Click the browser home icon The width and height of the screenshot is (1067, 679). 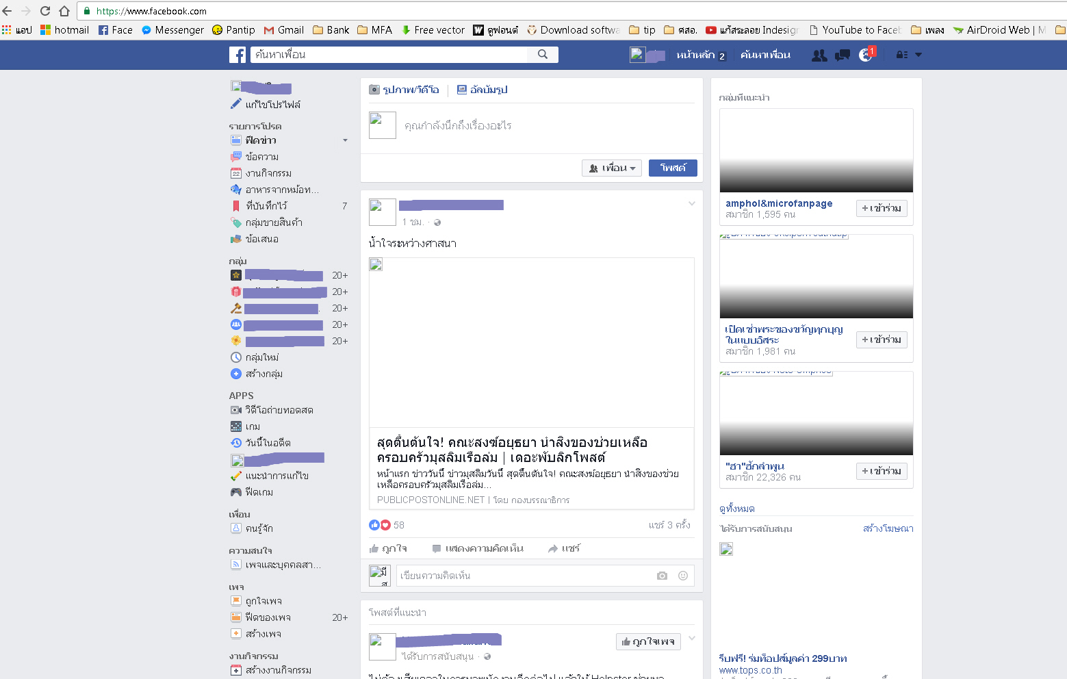click(64, 11)
